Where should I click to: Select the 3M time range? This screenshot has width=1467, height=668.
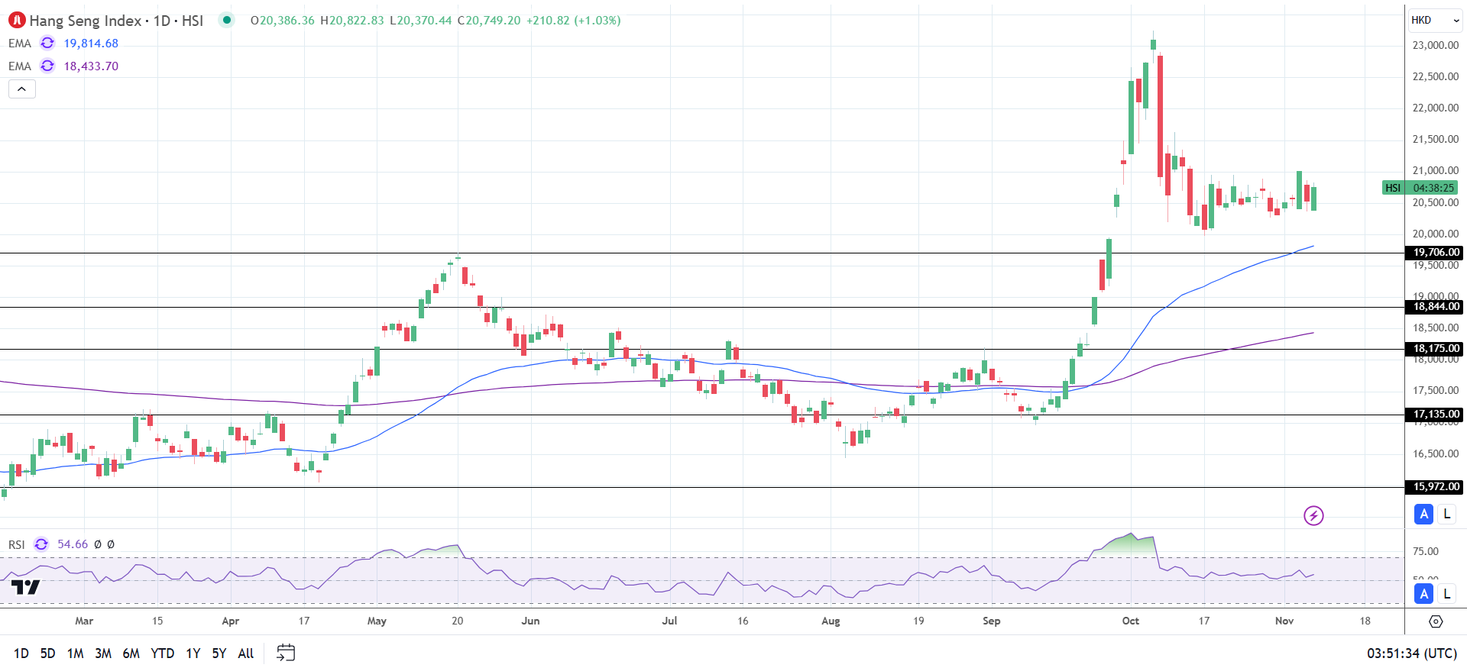coord(103,653)
